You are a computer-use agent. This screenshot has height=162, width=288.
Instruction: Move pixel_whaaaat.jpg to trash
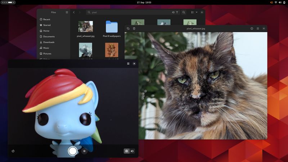134,28
